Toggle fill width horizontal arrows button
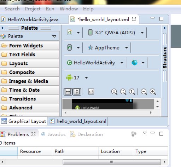This screenshot has height=167, width=181. [68, 92]
